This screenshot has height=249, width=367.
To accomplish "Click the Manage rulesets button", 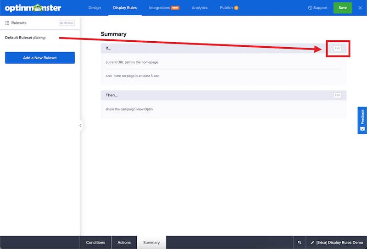I will click(67, 23).
